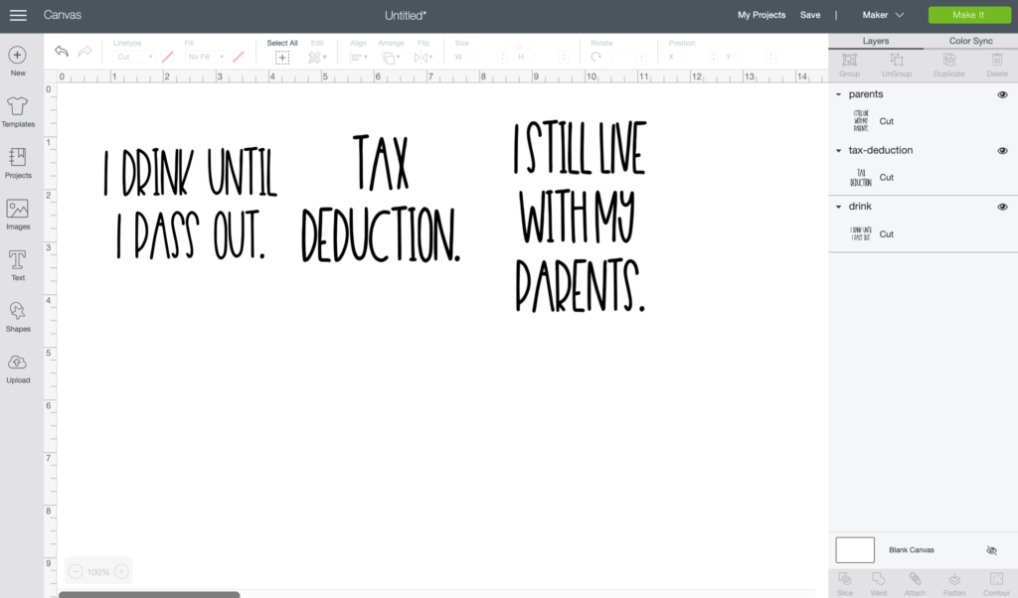The image size is (1018, 598).
Task: Click the Rotate angle field
Action: pyautogui.click(x=626, y=57)
